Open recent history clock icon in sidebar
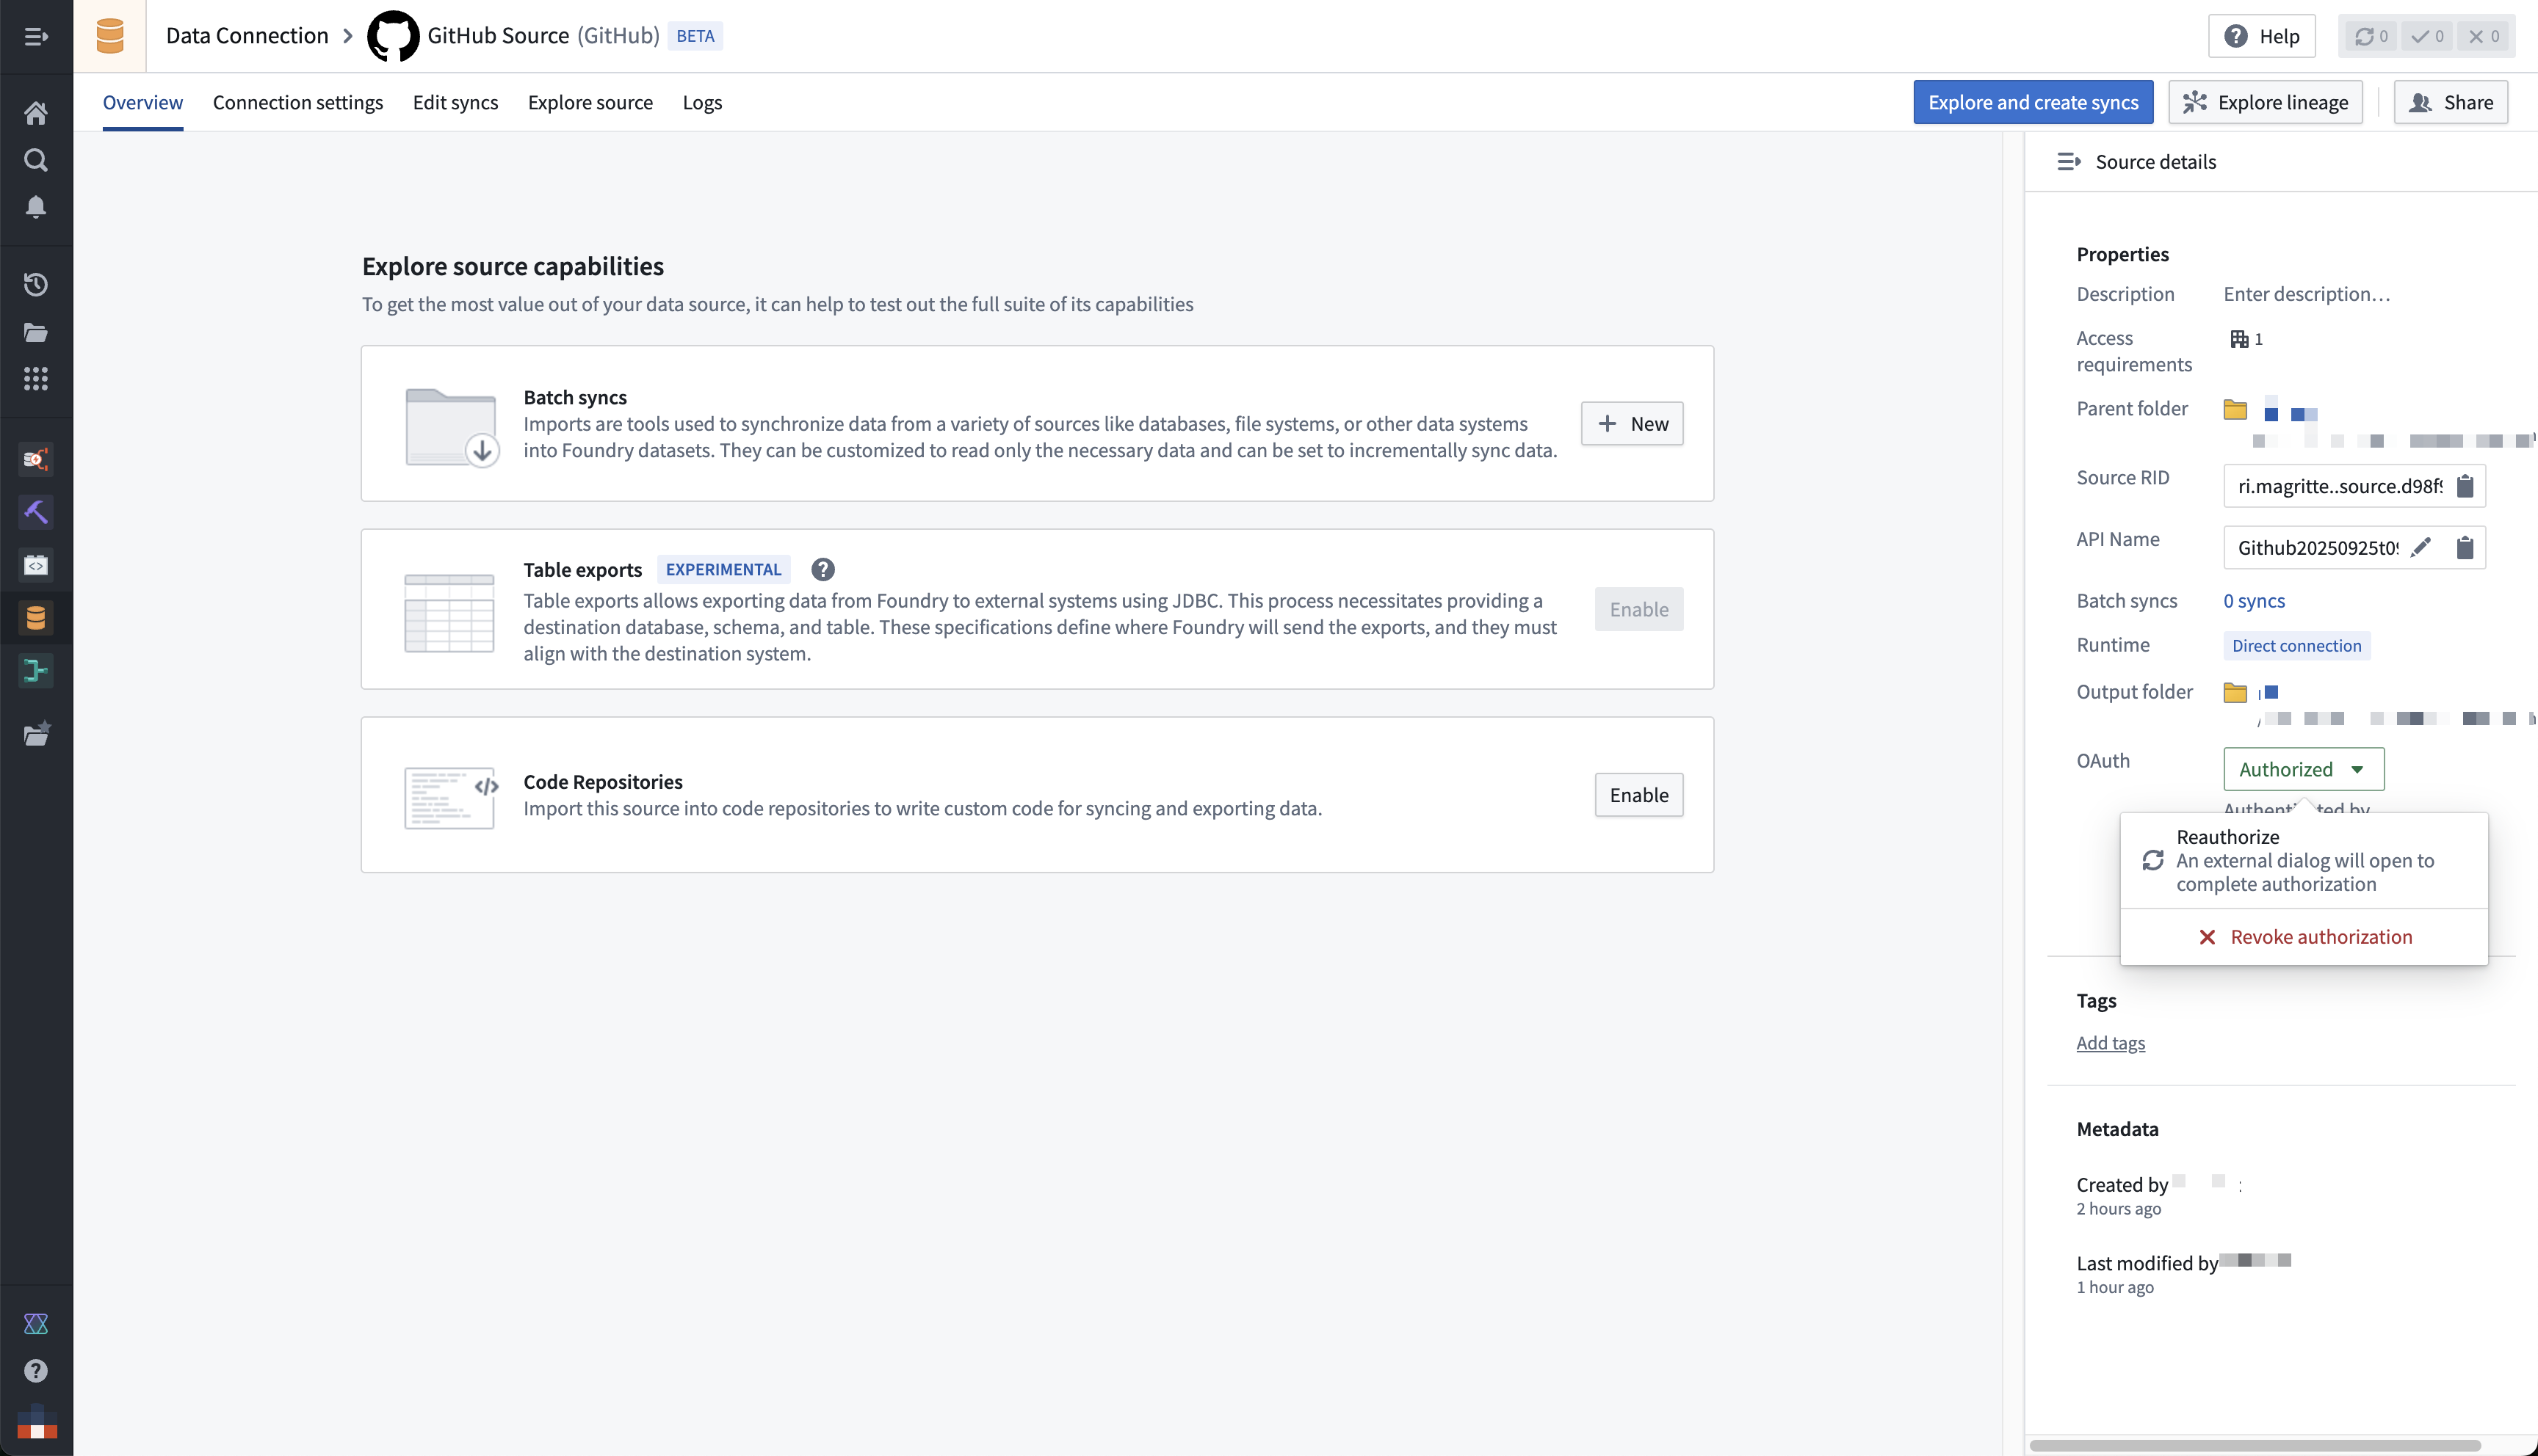 point(36,285)
